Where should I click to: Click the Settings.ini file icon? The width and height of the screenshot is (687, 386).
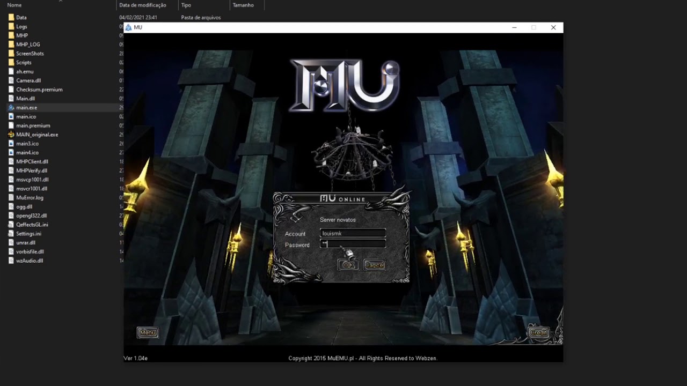(11, 234)
